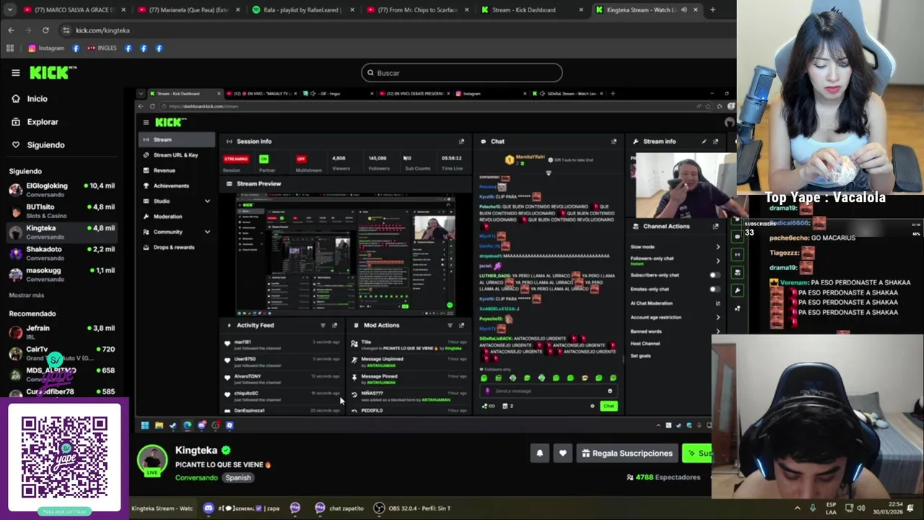
Task: Click Mostrar más under followed channels
Action: [x=27, y=295]
